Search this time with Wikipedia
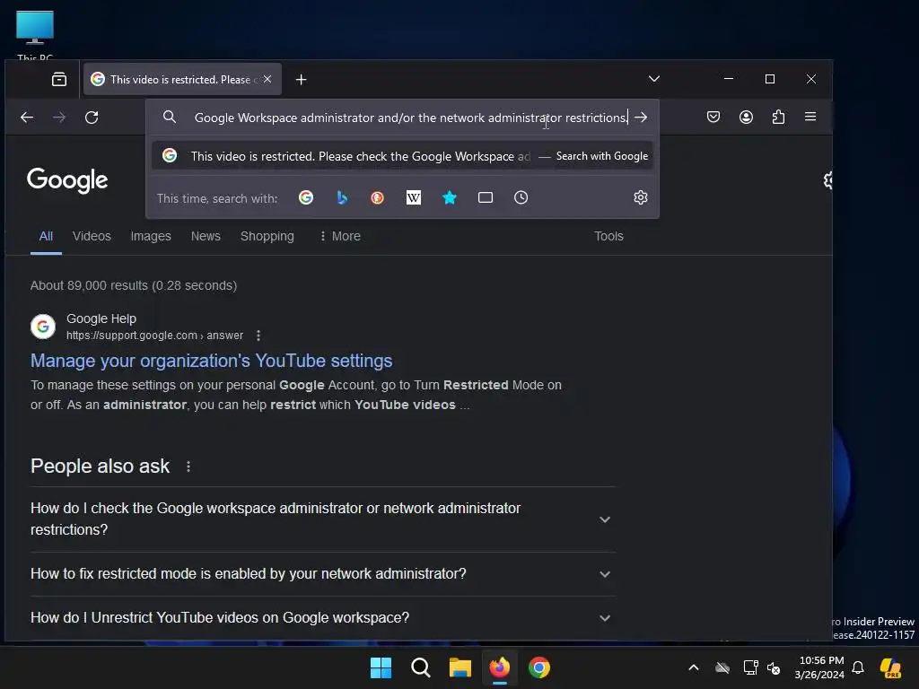This screenshot has height=689, width=919. [414, 197]
